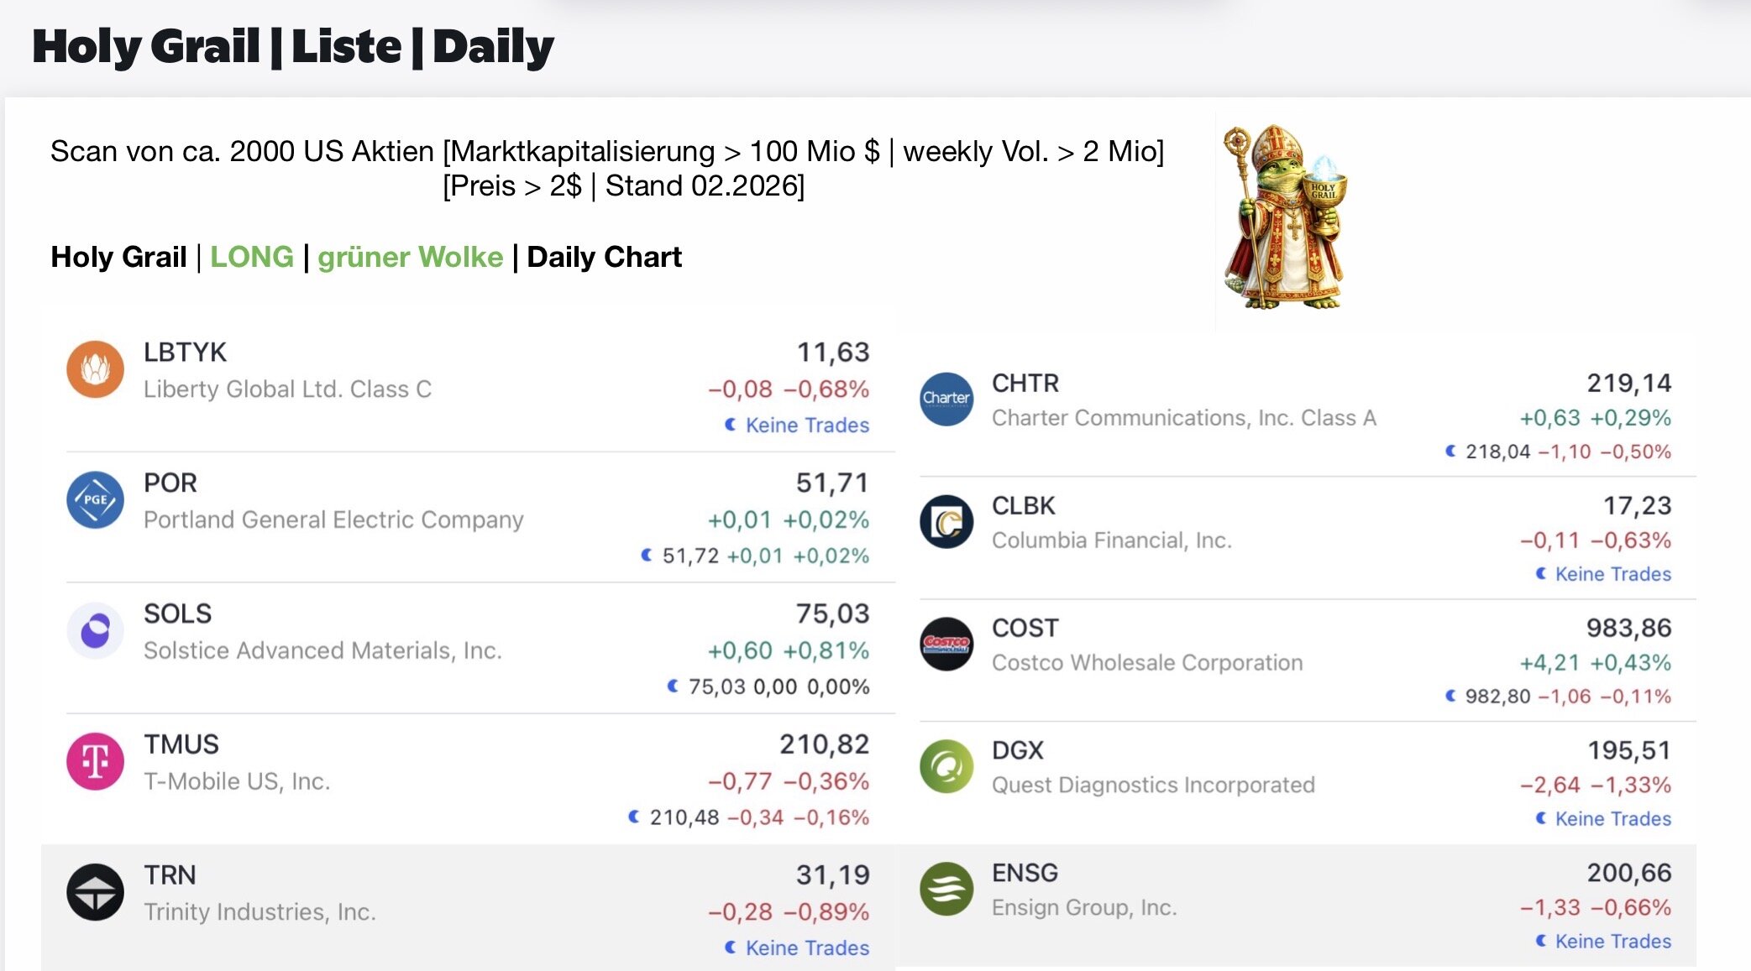Select the TMUS ticker symbol
Viewport: 1751px width, 971px height.
coord(181,744)
